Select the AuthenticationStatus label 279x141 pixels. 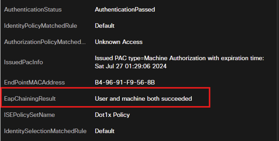tap(33, 9)
